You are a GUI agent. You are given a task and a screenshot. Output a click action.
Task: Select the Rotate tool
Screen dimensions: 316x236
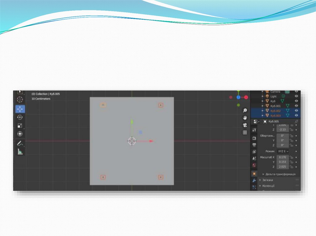[x=20, y=117]
